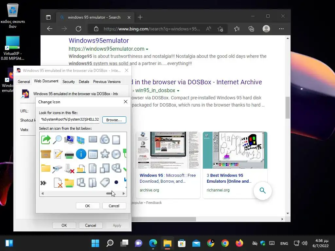The height and width of the screenshot is (251, 335).
Task: Select the checklist with pencil icon
Action: (58, 154)
